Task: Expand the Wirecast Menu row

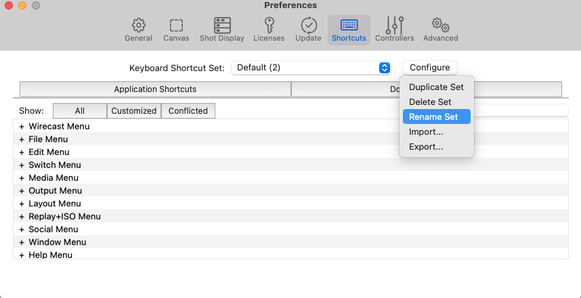Action: tap(22, 127)
